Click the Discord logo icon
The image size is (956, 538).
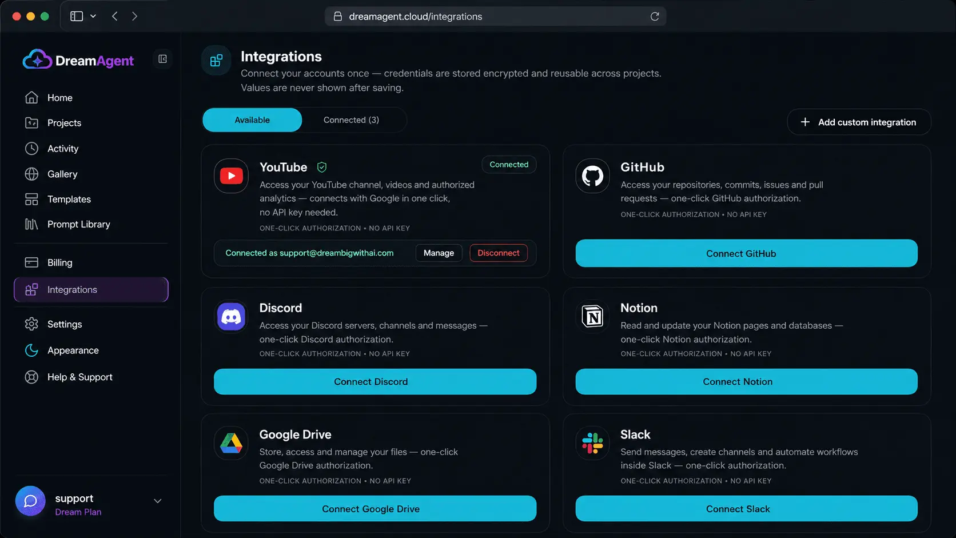point(231,316)
